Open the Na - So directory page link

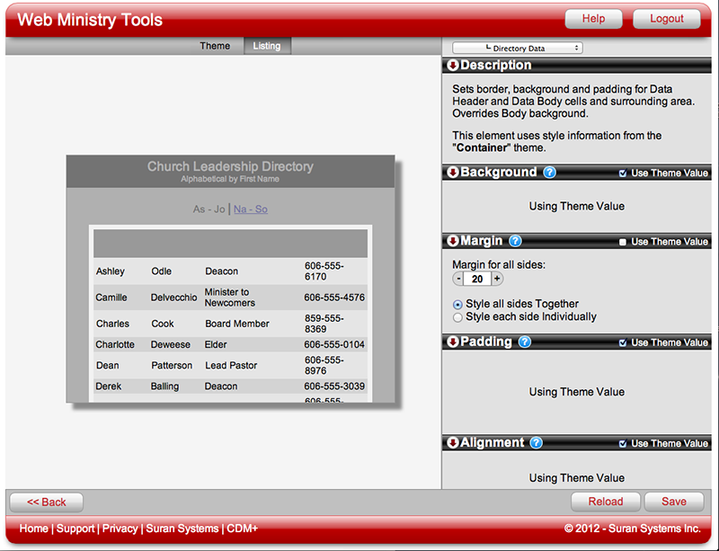pyautogui.click(x=251, y=209)
